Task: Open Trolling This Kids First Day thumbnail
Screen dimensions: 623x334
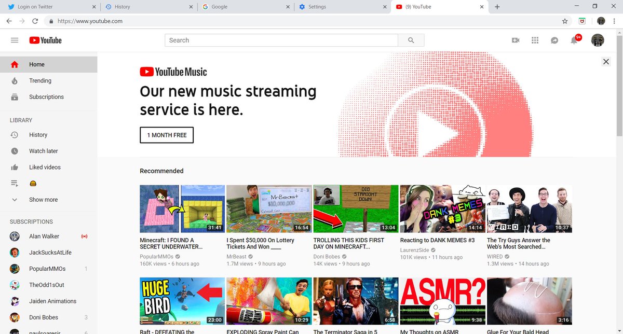Action: click(356, 208)
